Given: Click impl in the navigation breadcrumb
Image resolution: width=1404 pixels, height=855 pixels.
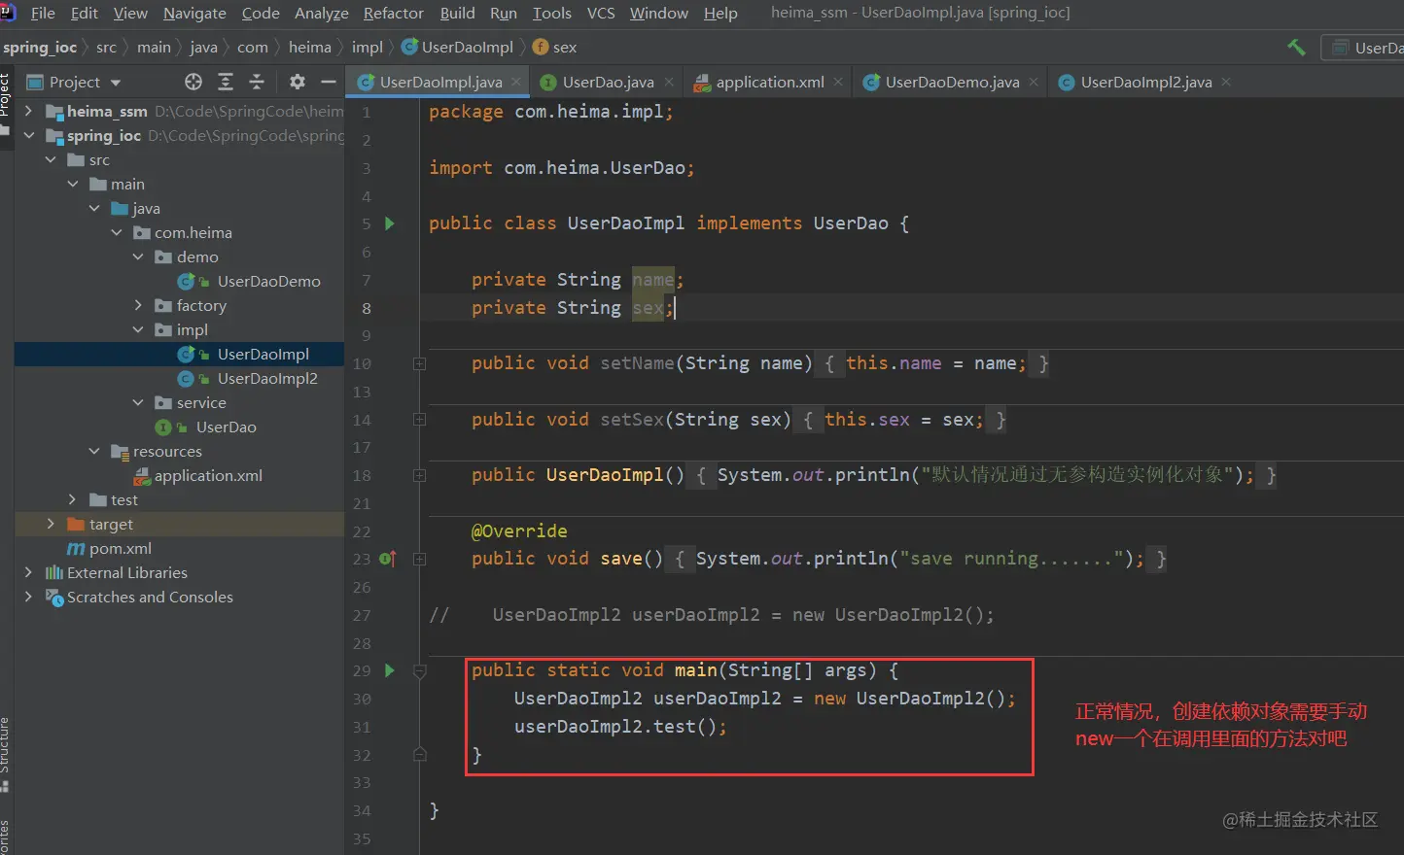Looking at the screenshot, I should pos(367,47).
